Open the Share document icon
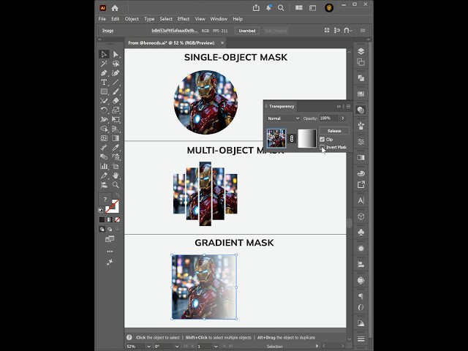Image resolution: width=468 pixels, height=351 pixels. tap(256, 8)
